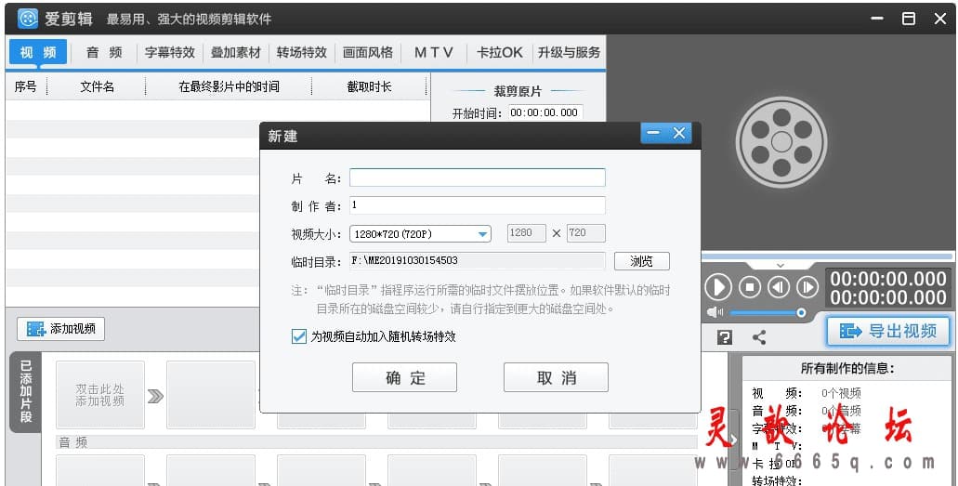
Task: Click 确定 confirm button
Action: click(404, 377)
